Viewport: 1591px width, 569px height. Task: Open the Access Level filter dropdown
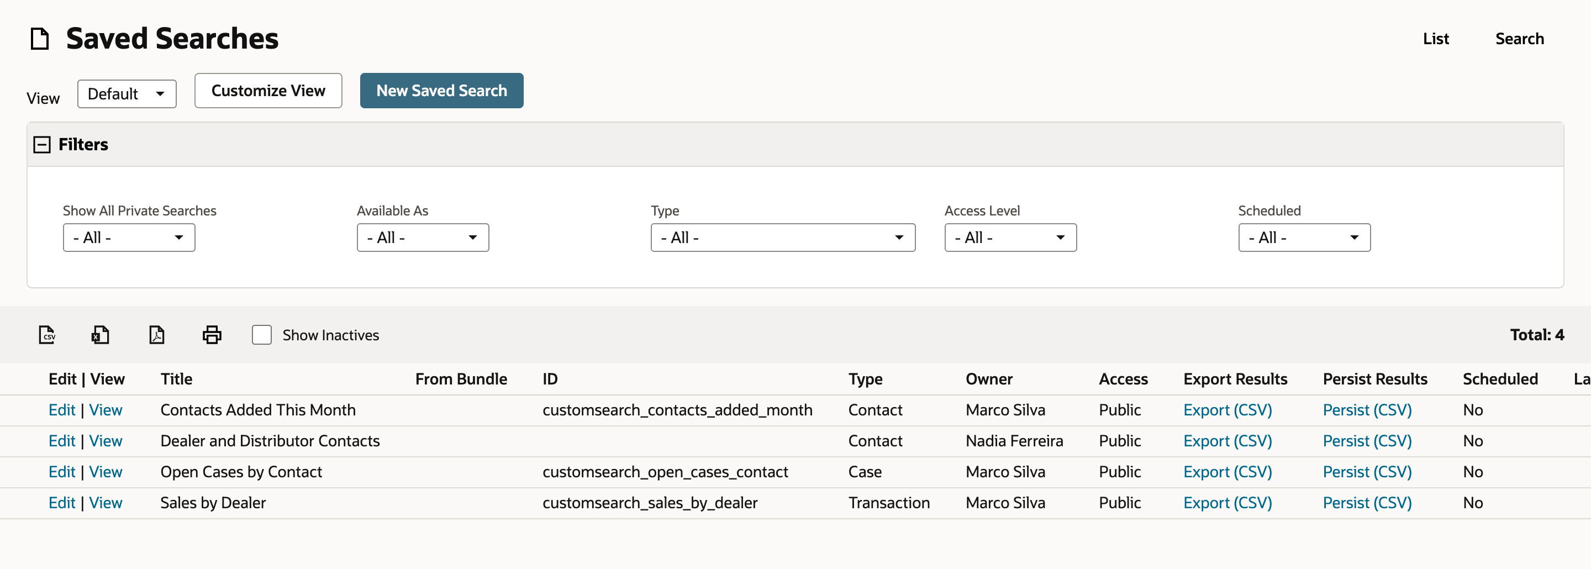1010,238
